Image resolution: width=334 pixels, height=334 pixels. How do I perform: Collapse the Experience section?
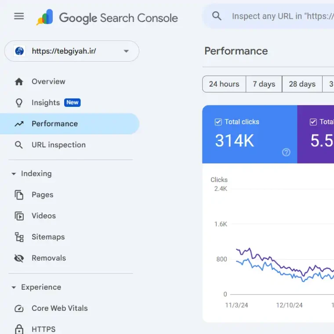tap(14, 287)
